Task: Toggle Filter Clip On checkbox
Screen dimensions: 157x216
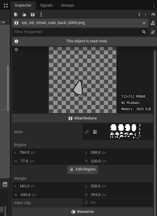Action: [x=86, y=203]
